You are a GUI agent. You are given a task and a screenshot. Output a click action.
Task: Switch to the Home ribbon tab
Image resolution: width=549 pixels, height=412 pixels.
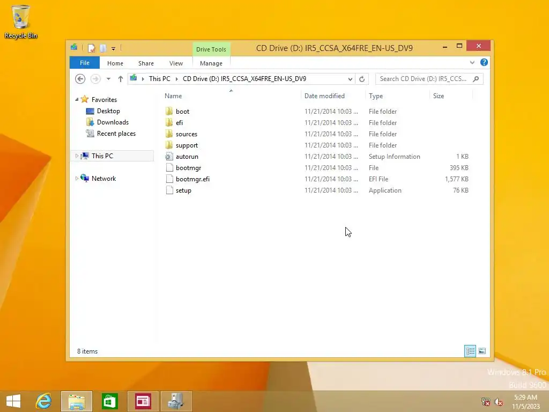tap(115, 63)
